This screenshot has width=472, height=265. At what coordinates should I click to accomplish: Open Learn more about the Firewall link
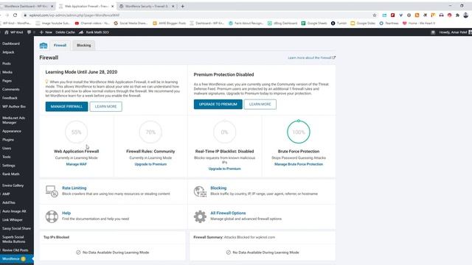[x=311, y=57]
